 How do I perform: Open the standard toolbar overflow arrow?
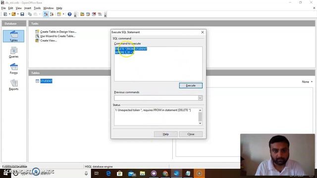(x=75, y=14)
